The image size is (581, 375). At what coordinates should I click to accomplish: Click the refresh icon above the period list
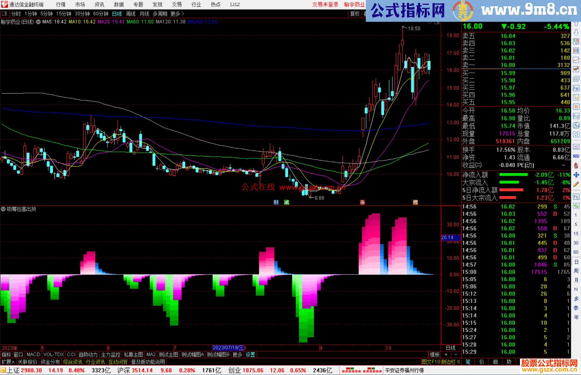tap(576, 206)
